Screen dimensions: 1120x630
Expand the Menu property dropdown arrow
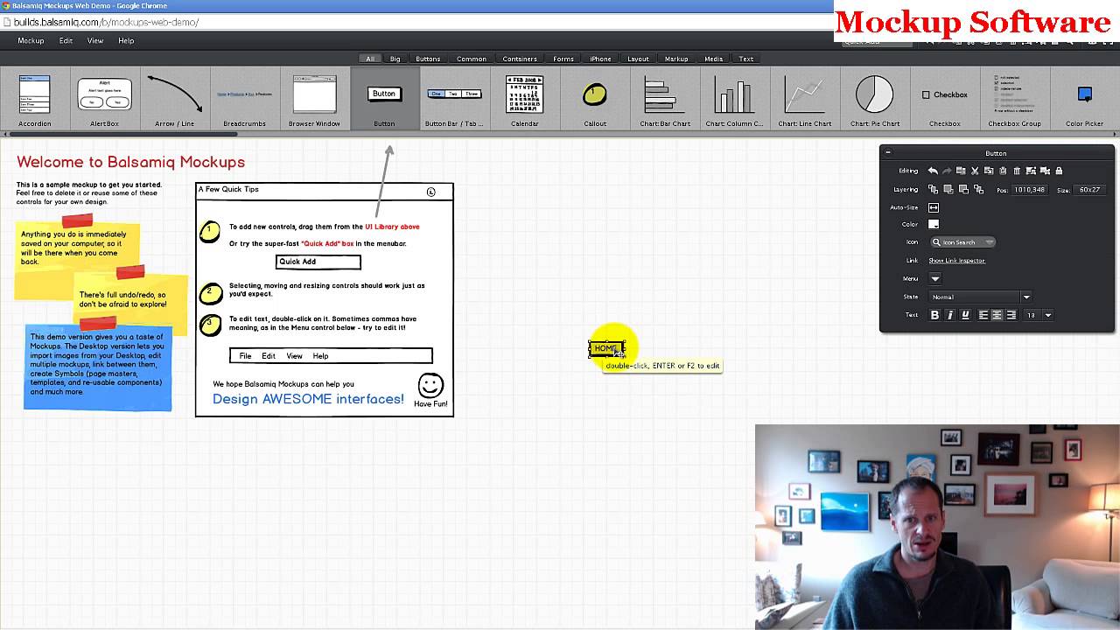coord(935,278)
